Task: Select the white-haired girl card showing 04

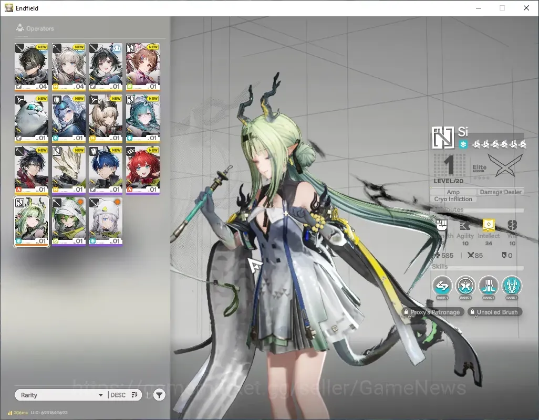Action: tap(69, 67)
